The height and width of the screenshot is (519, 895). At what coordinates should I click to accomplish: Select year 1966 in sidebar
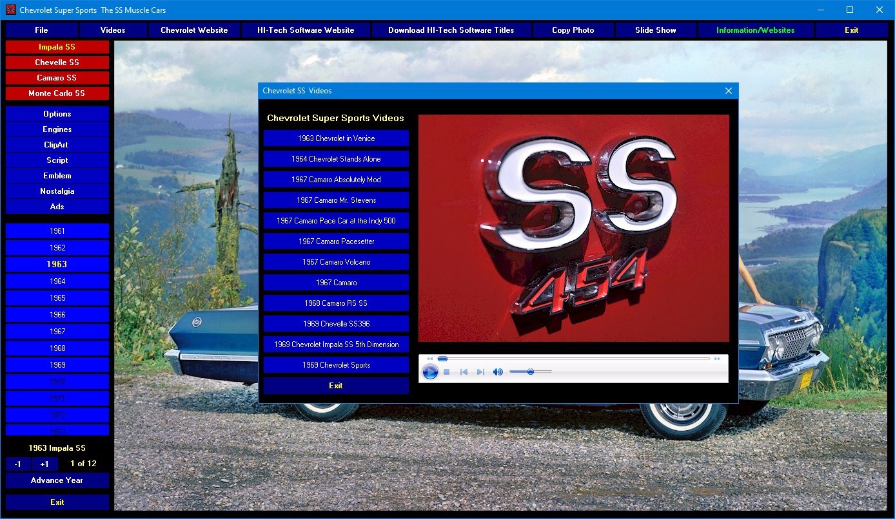point(57,315)
